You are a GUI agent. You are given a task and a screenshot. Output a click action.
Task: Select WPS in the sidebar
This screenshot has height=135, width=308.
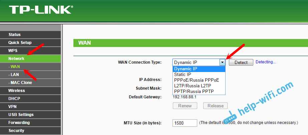point(31,51)
